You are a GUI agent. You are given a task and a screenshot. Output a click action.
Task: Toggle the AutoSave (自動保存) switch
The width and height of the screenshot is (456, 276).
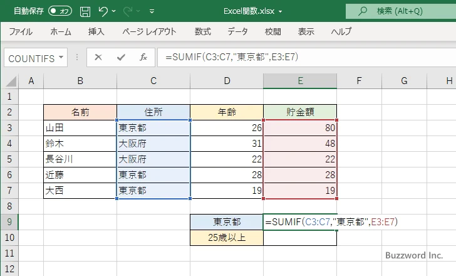coord(60,11)
